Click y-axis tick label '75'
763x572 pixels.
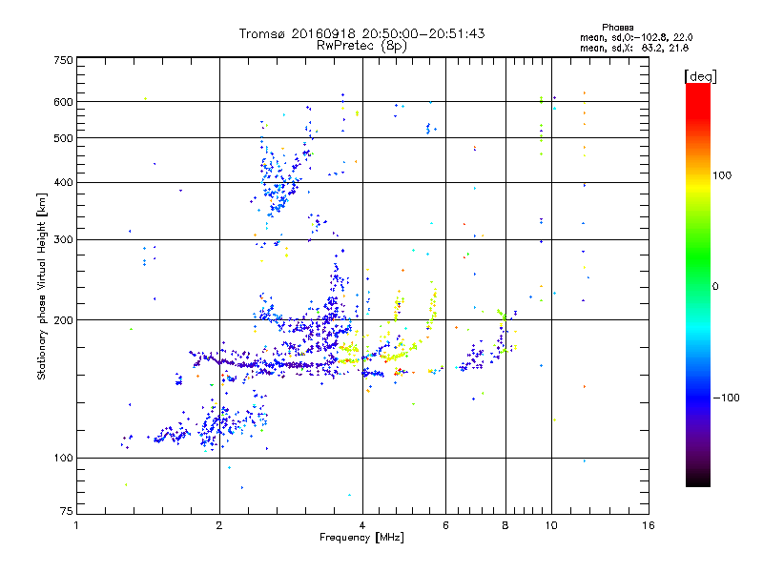pos(67,511)
